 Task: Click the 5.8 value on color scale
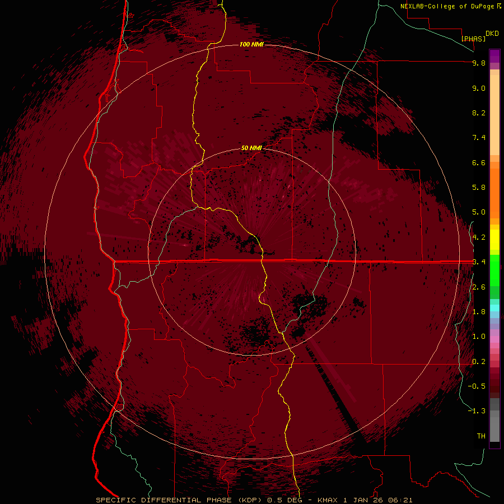(x=479, y=188)
